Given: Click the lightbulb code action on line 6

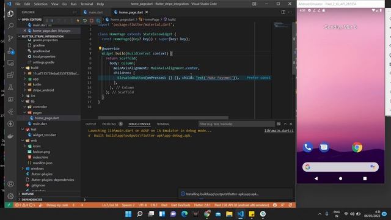Looking at the screenshot, I should (x=100, y=48).
